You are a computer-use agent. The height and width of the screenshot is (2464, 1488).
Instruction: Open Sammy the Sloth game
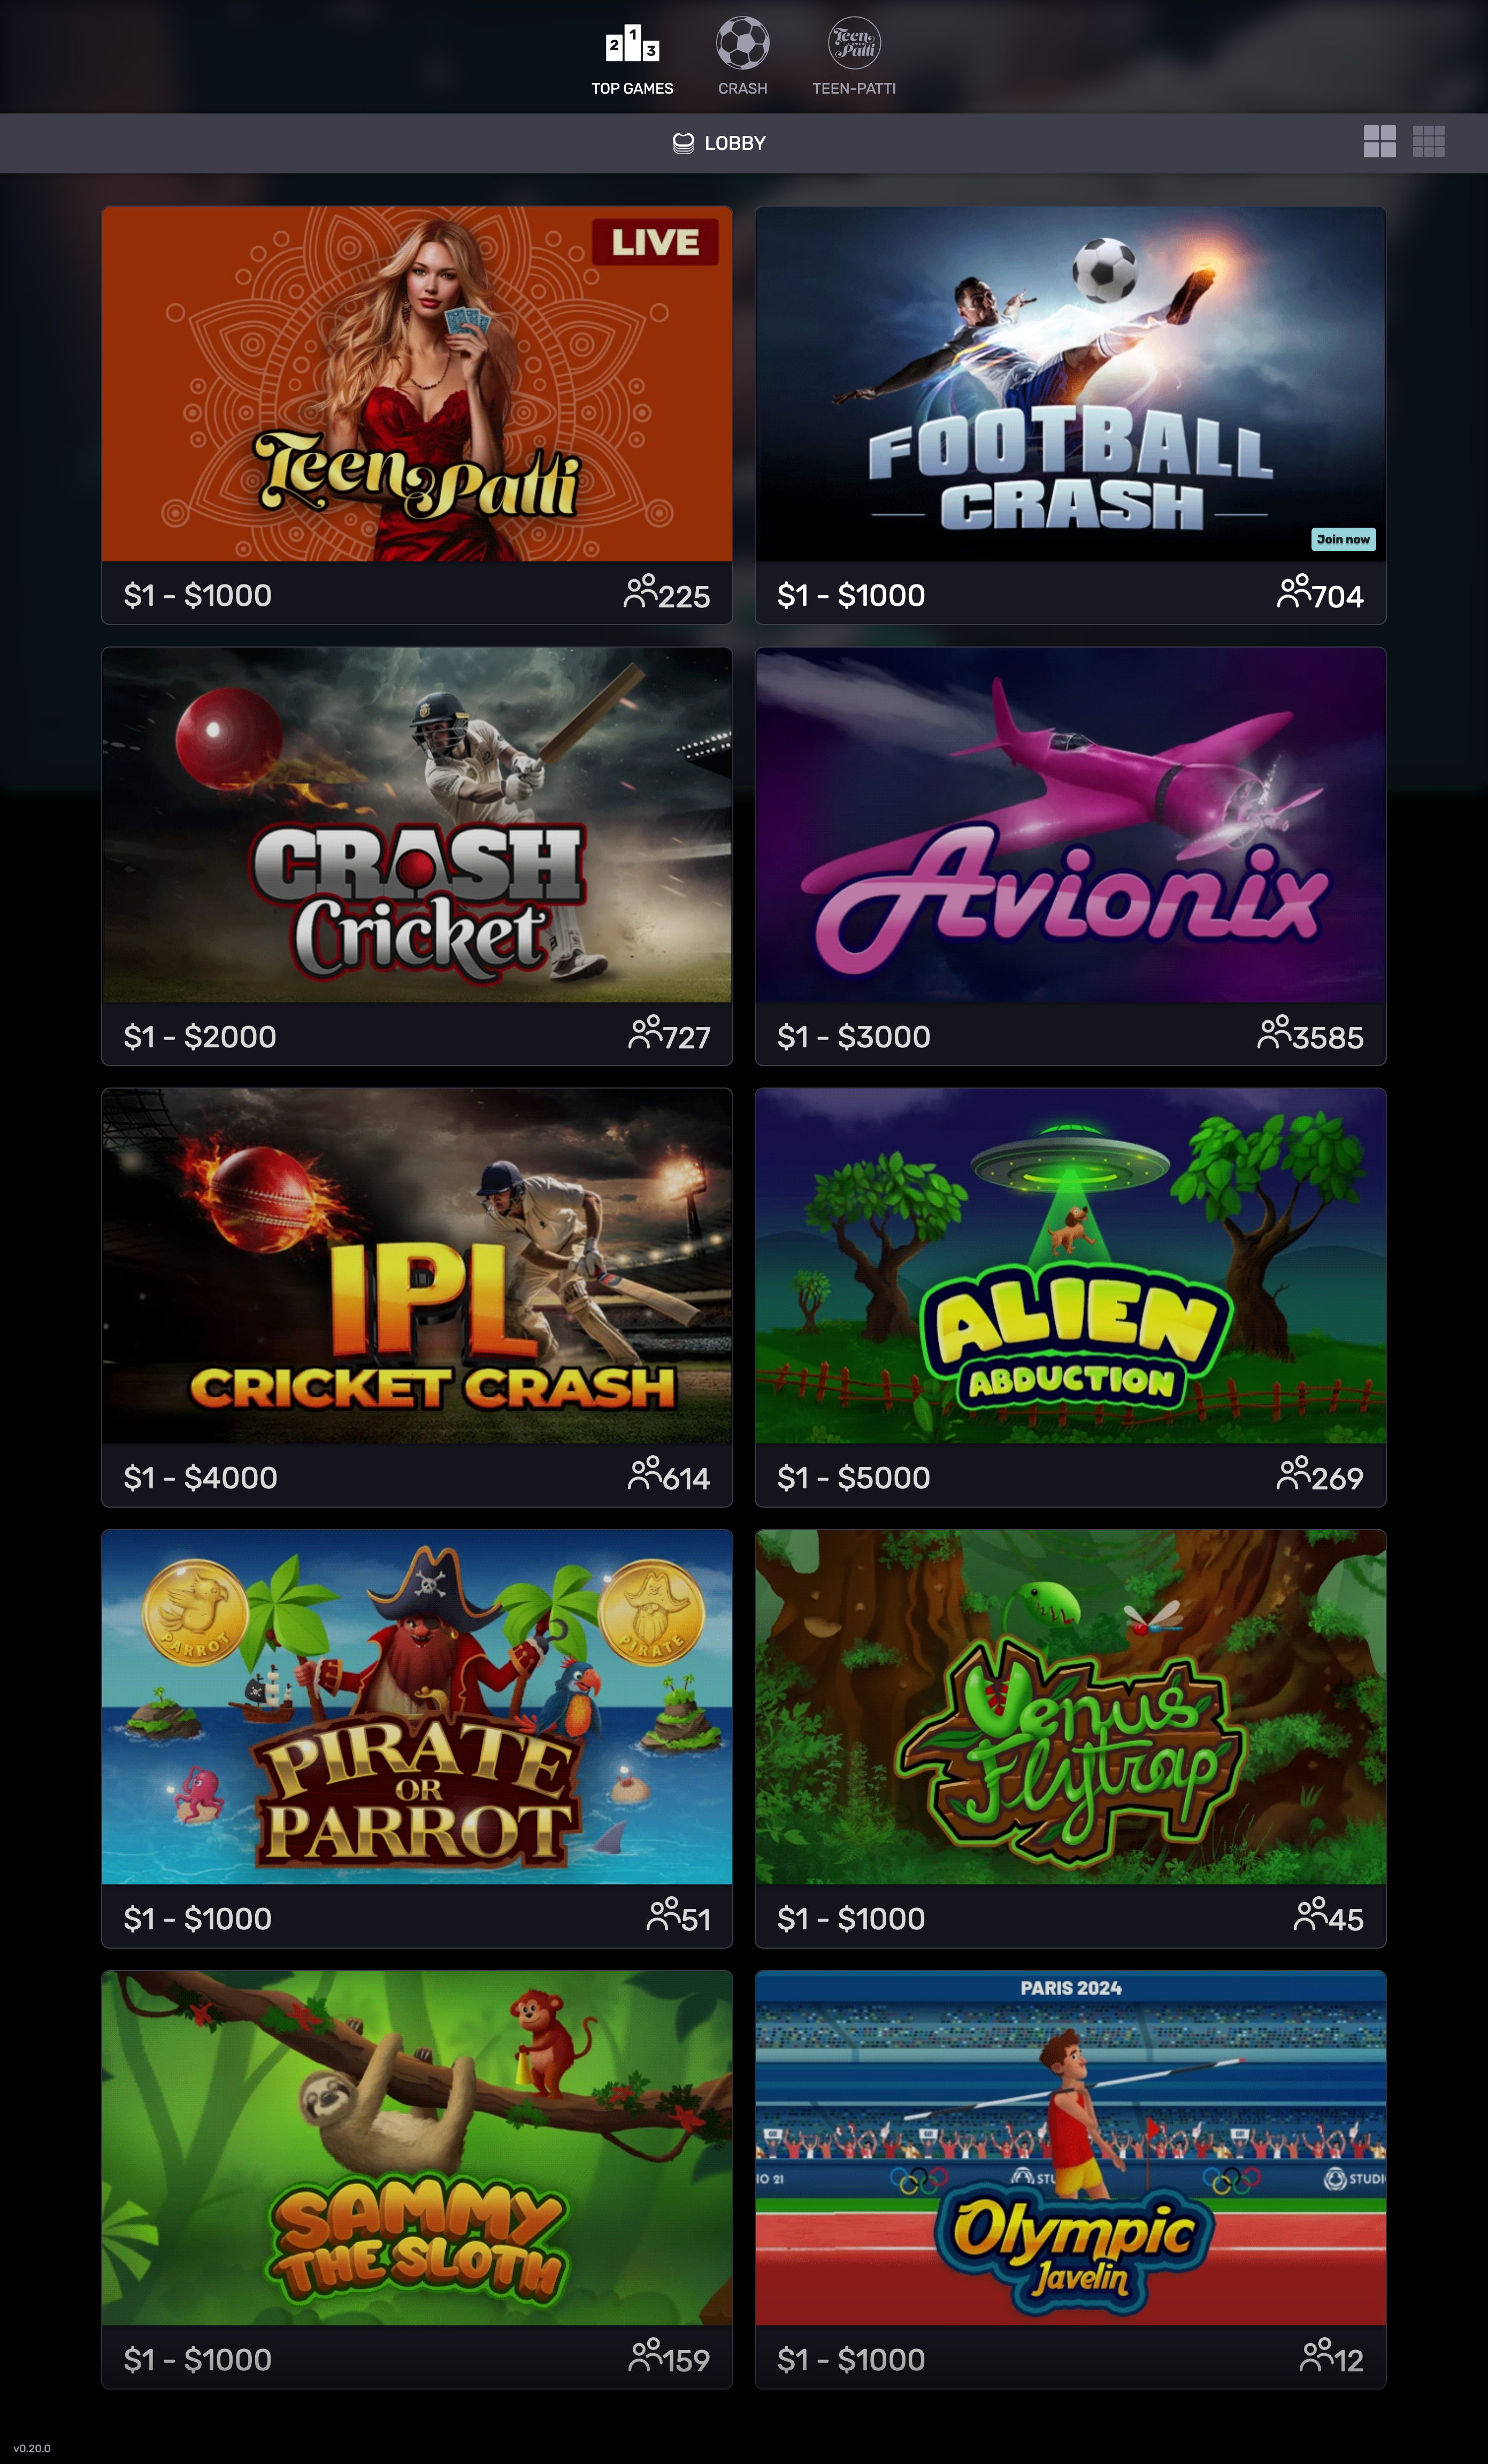pos(417,2148)
